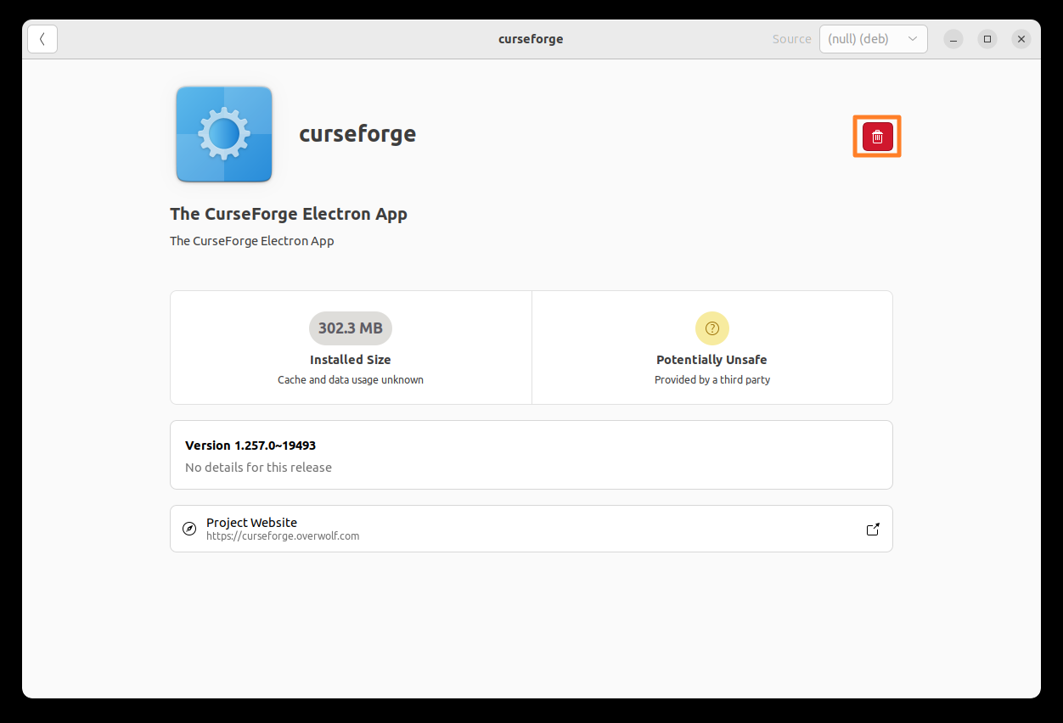The image size is (1063, 723).
Task: Maximize the software window
Action: [987, 39]
